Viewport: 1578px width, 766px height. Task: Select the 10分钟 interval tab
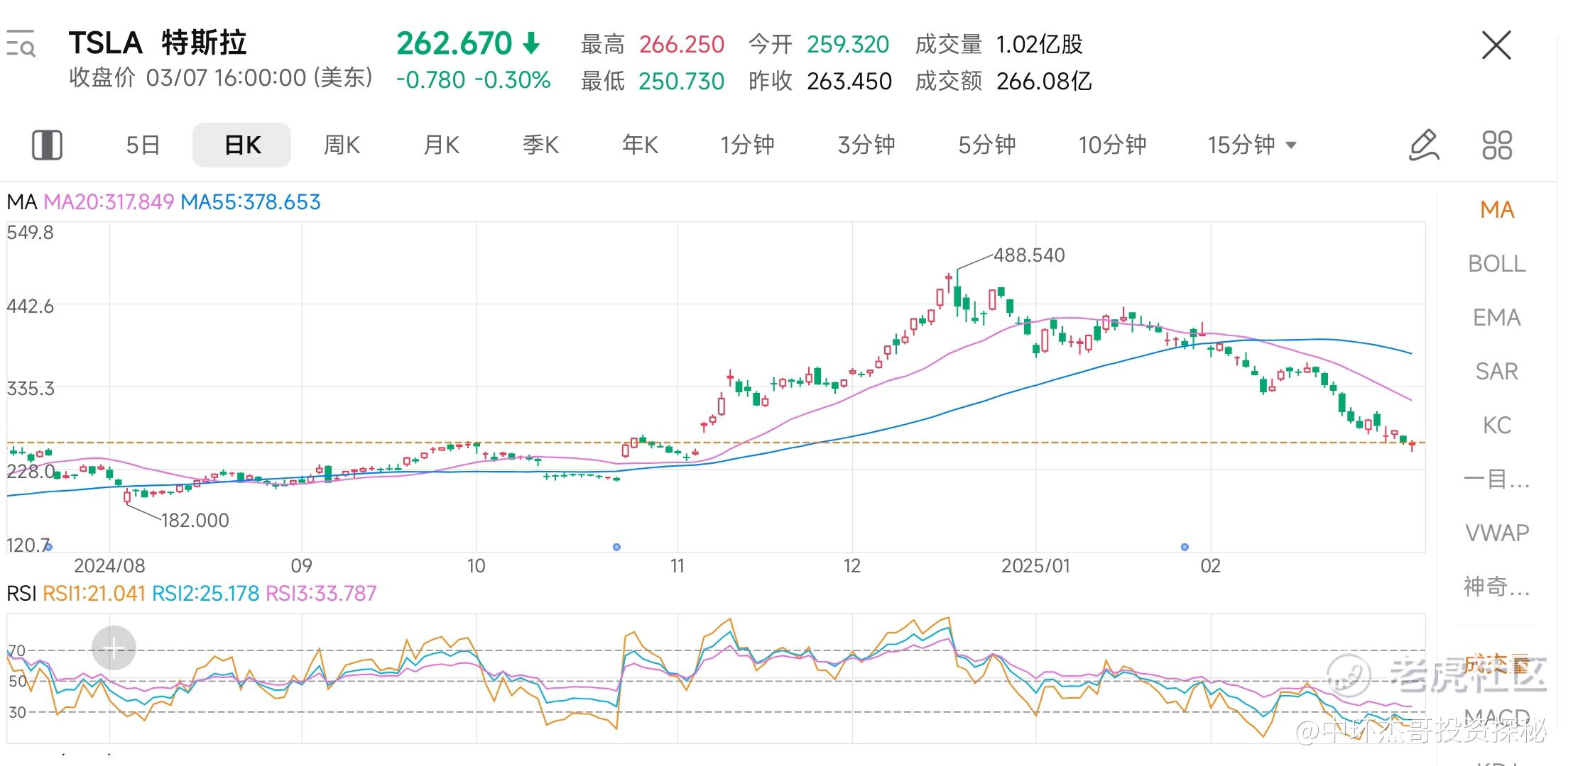coord(1112,145)
